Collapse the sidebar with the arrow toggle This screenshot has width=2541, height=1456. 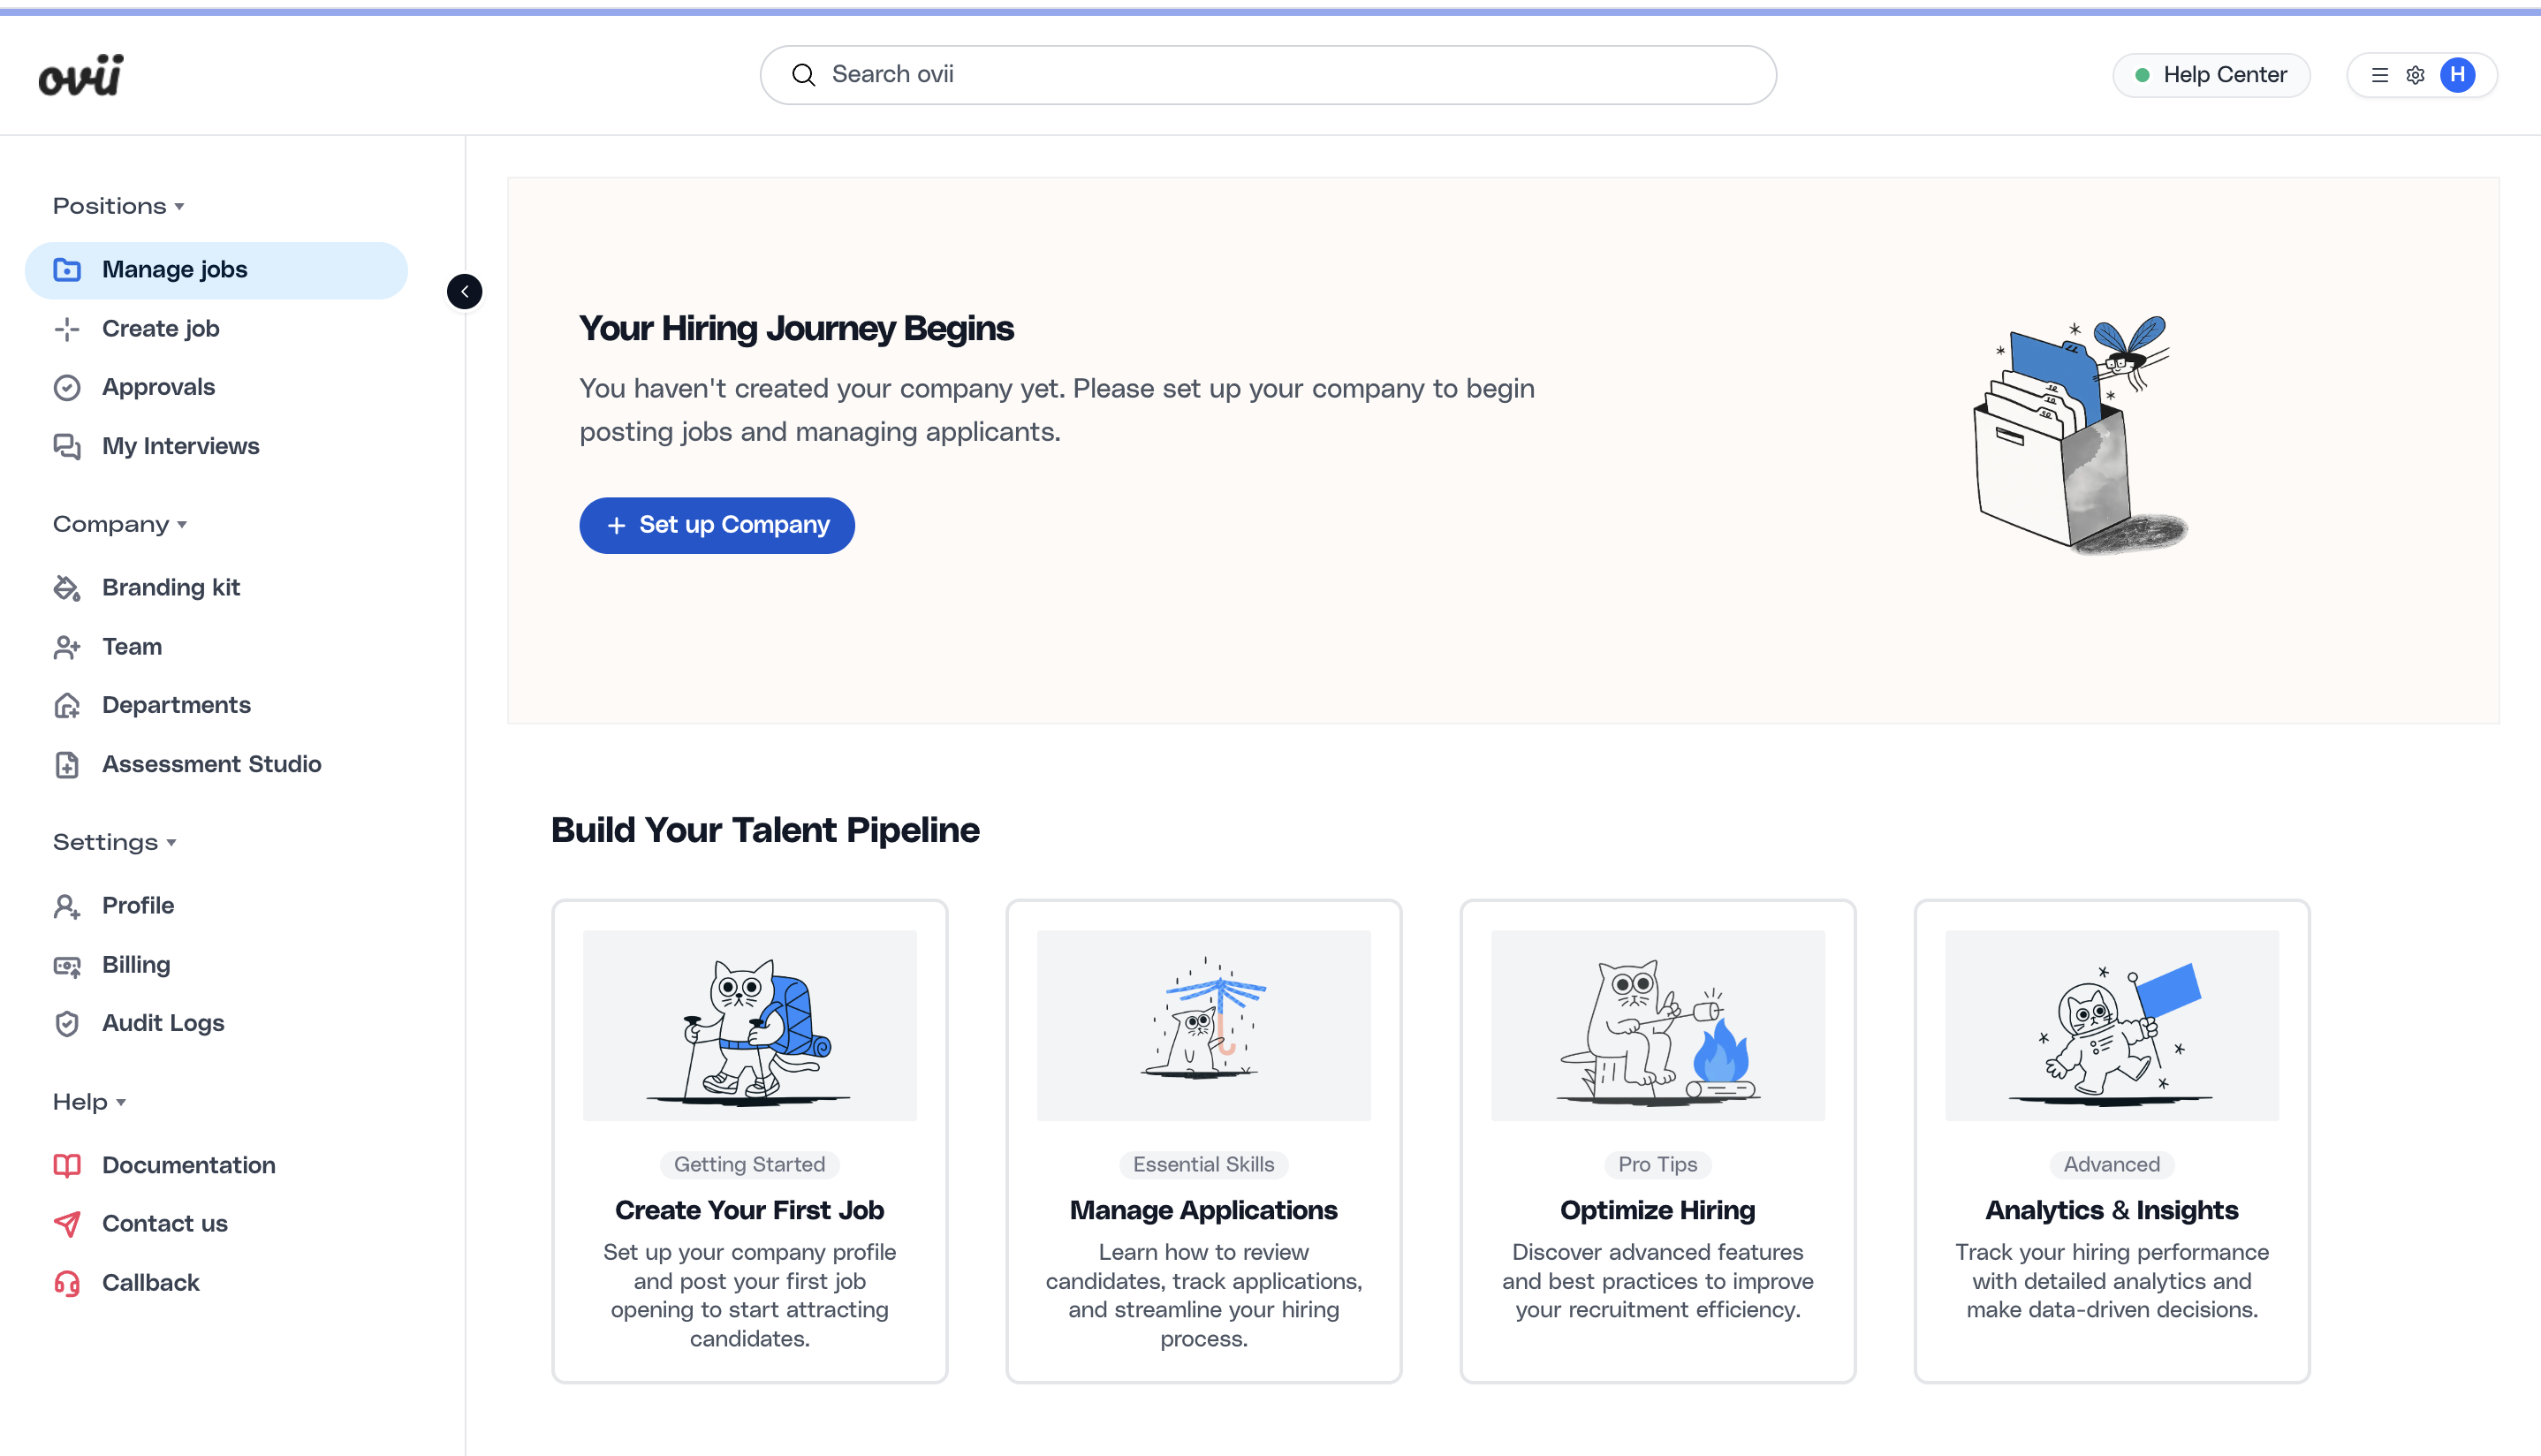(x=464, y=292)
